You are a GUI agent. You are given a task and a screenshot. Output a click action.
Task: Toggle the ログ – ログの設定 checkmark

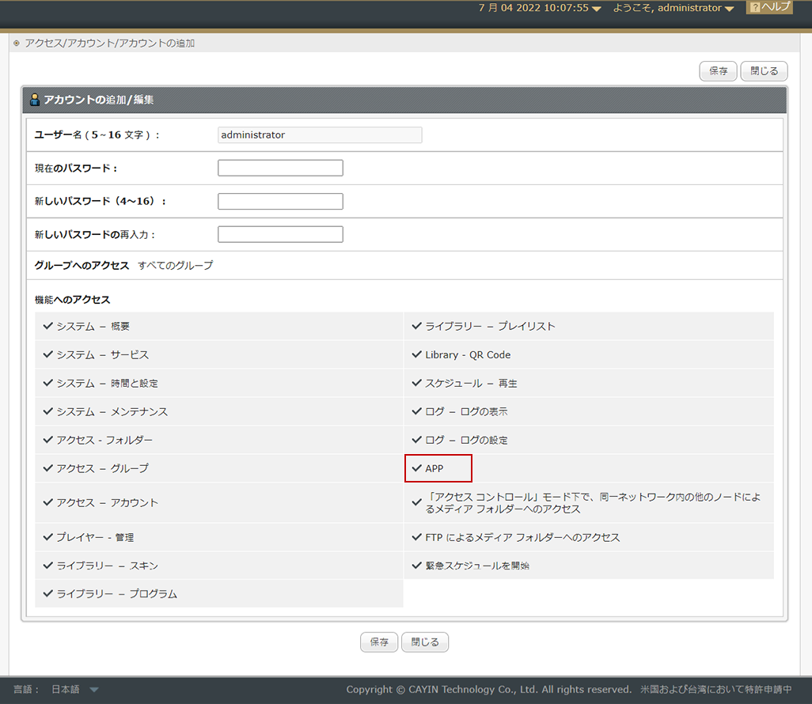point(417,440)
